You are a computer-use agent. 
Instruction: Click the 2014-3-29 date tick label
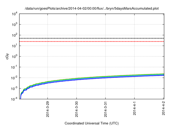coord(48,109)
